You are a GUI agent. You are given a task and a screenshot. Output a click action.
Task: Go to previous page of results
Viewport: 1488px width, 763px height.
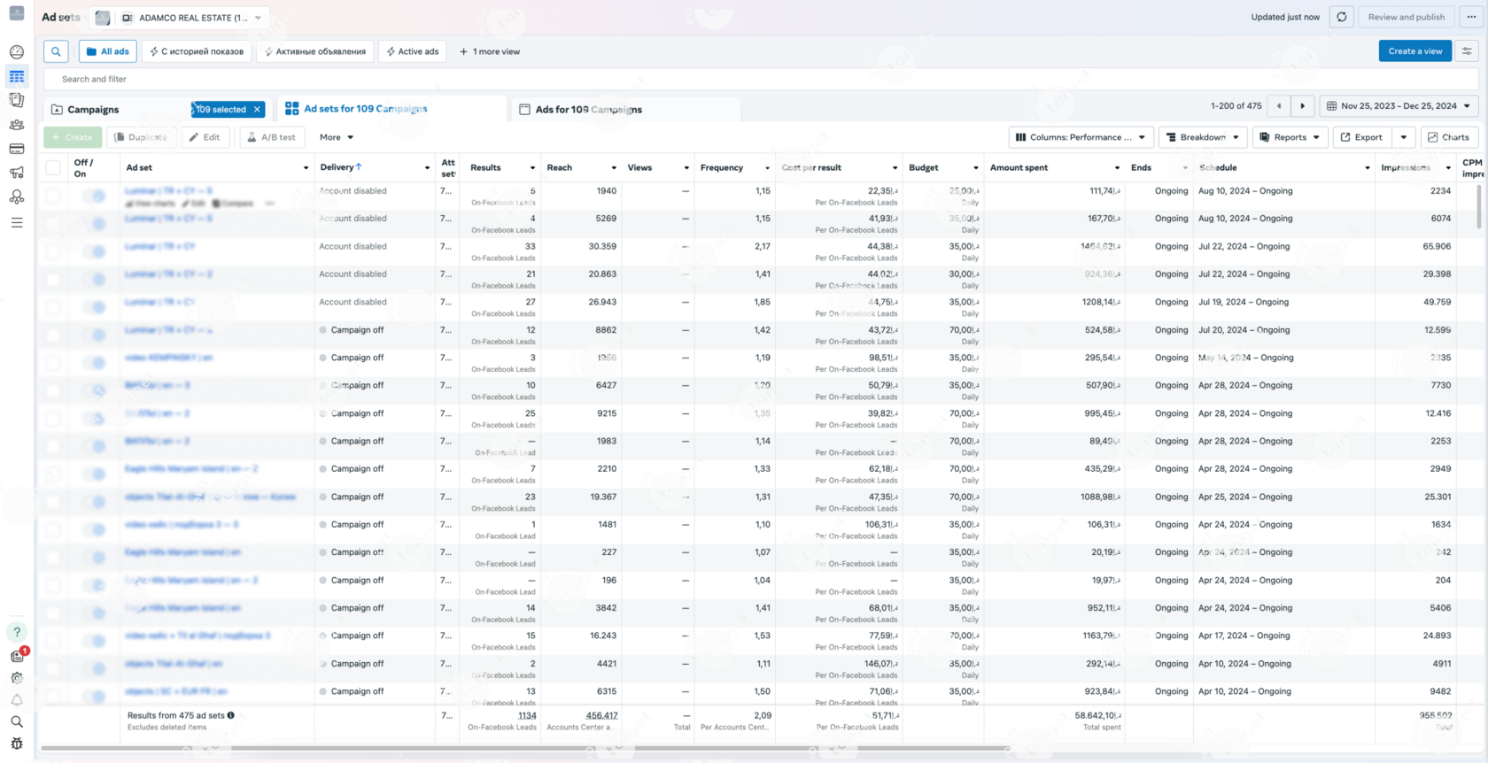(x=1279, y=106)
